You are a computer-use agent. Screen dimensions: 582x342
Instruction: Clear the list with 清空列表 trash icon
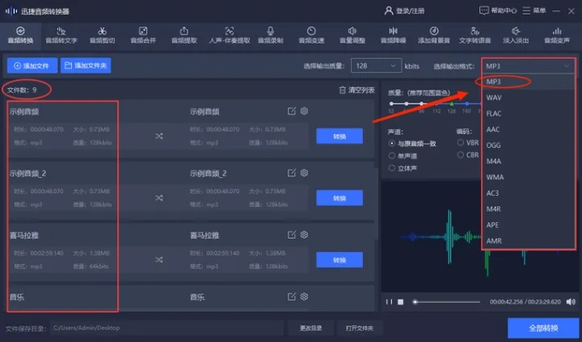(356, 90)
